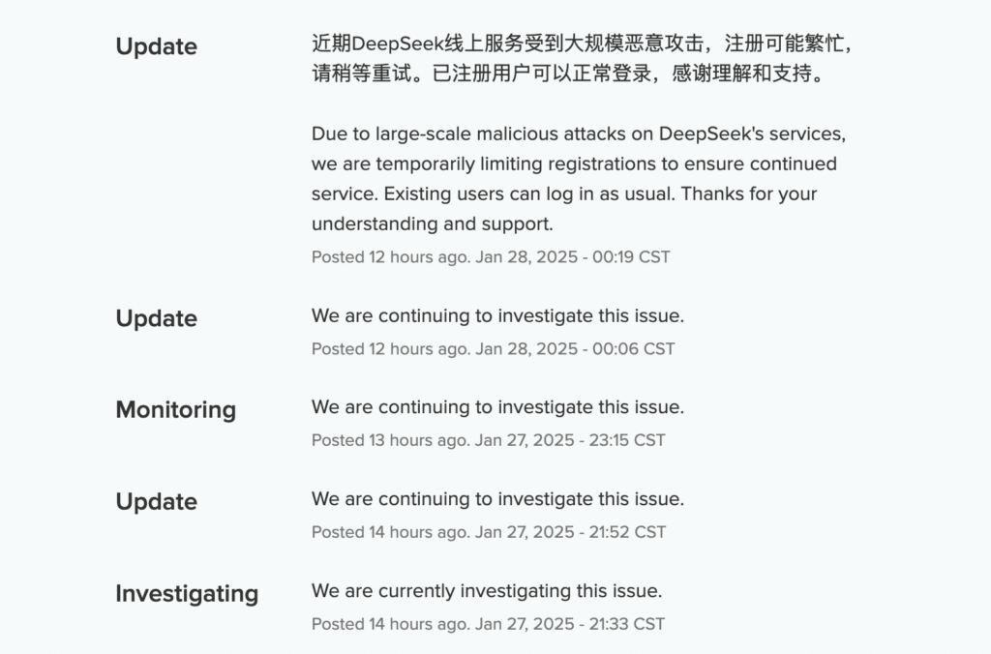Click timestamp Jan 28, 2025 - 00:06 CST

[x=575, y=348]
